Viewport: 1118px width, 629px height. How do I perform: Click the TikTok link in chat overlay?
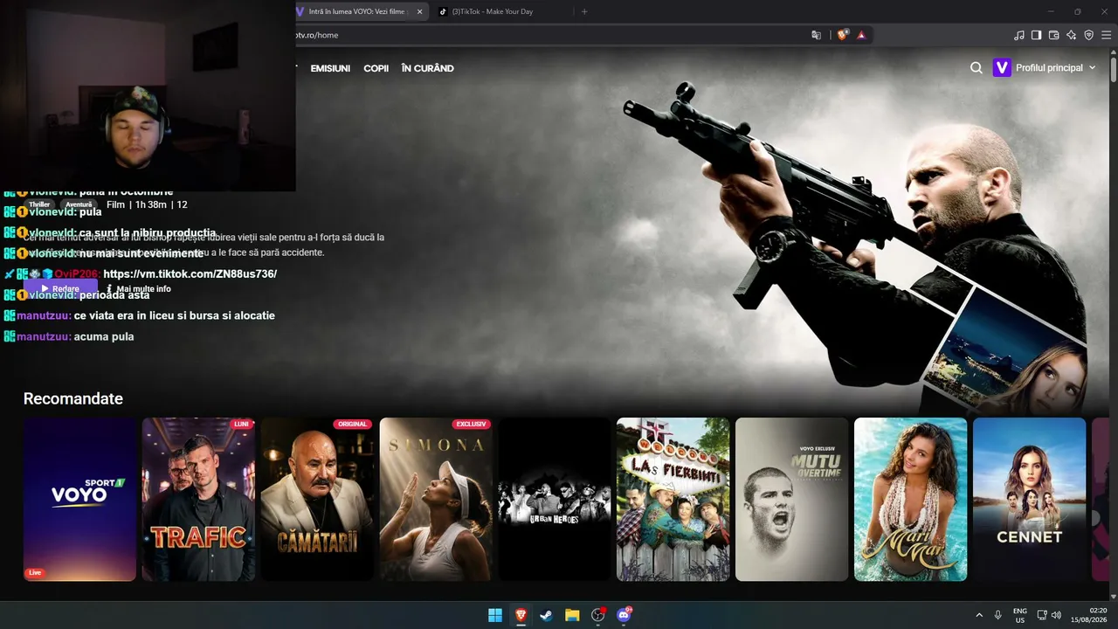[x=190, y=274]
